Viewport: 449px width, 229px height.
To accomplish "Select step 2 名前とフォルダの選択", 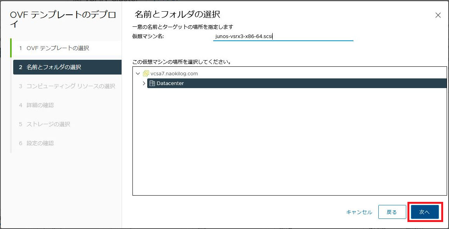I will [x=54, y=67].
